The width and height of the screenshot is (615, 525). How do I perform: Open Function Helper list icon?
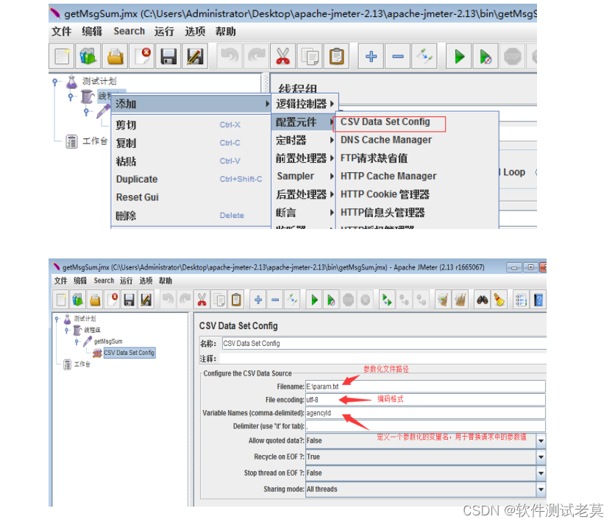[521, 300]
